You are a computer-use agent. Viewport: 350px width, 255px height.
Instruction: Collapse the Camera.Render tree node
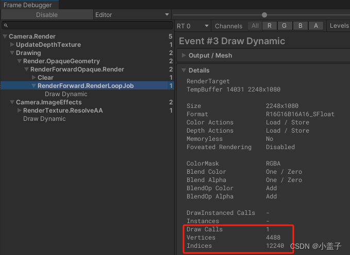pyautogui.click(x=5, y=37)
